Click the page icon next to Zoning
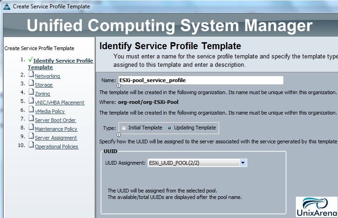The image size is (338, 218). 31,91
